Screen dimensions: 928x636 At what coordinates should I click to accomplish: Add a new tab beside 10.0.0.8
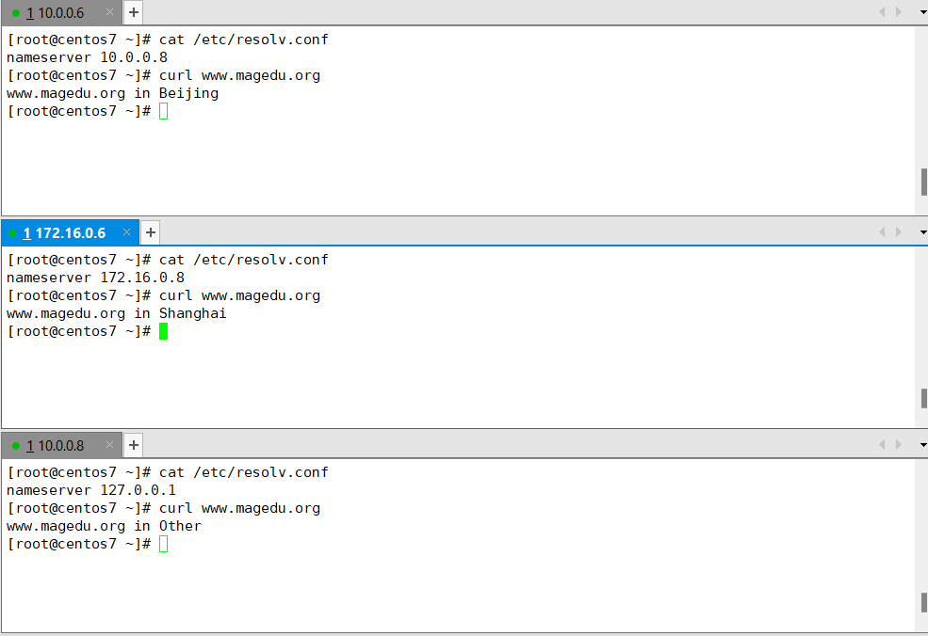pos(134,445)
